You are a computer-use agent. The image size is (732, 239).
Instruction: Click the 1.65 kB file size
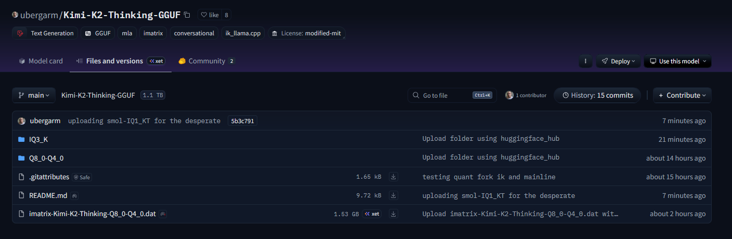coord(369,177)
